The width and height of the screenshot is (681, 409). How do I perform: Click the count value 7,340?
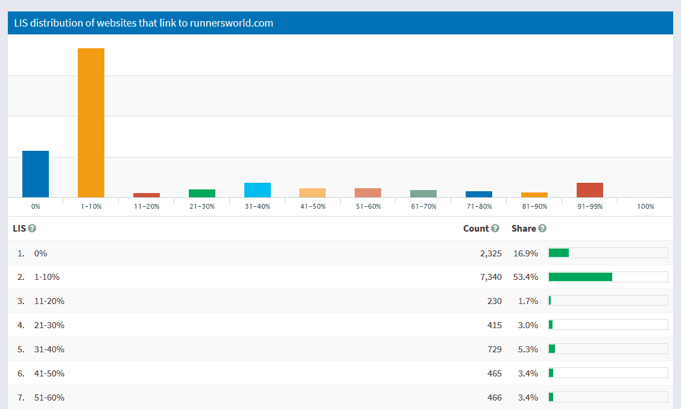tap(490, 277)
